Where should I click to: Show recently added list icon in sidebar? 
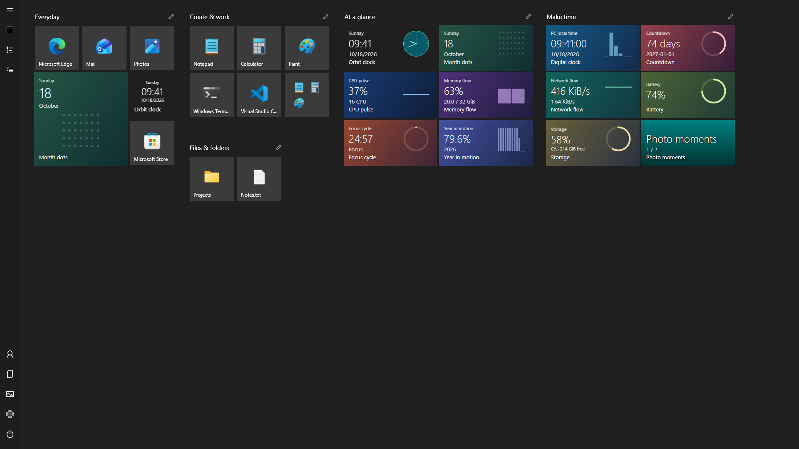tap(10, 70)
